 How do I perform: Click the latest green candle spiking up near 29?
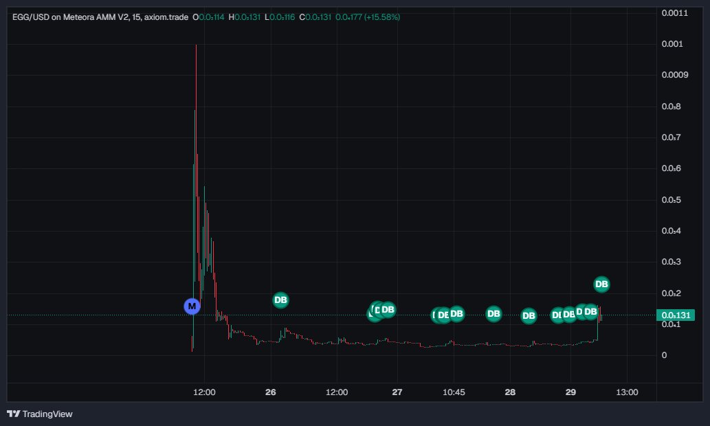pos(598,324)
